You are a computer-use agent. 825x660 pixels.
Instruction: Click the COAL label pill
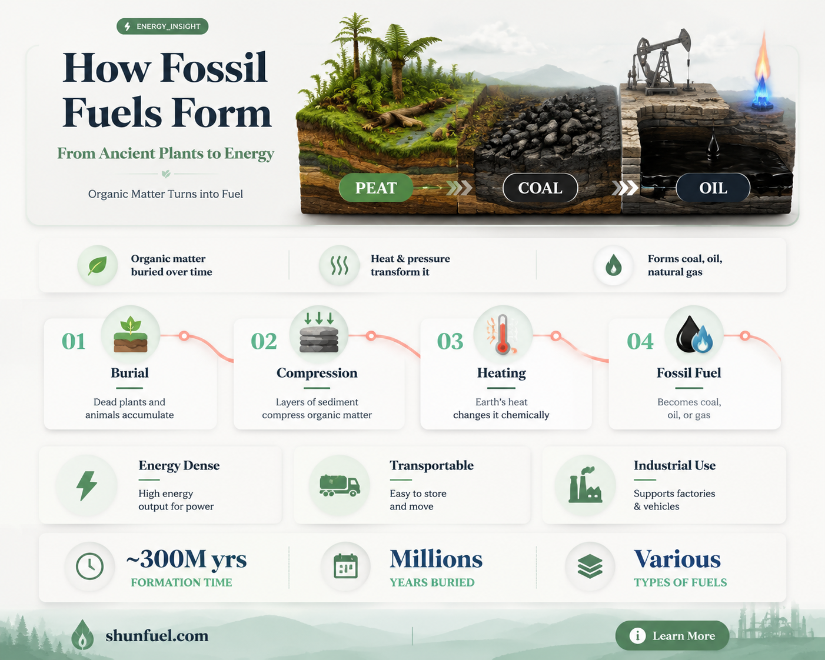(540, 188)
